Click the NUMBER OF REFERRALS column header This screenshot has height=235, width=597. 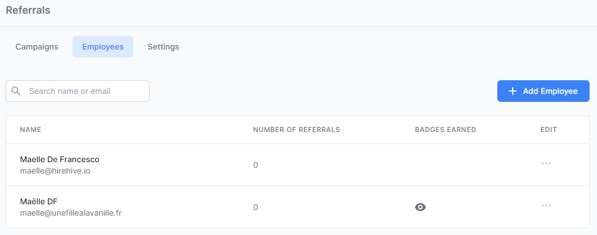296,130
